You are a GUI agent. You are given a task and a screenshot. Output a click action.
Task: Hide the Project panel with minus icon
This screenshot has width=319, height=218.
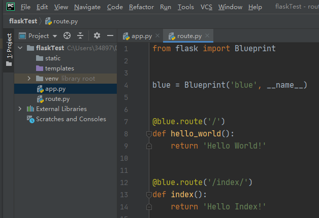point(110,35)
